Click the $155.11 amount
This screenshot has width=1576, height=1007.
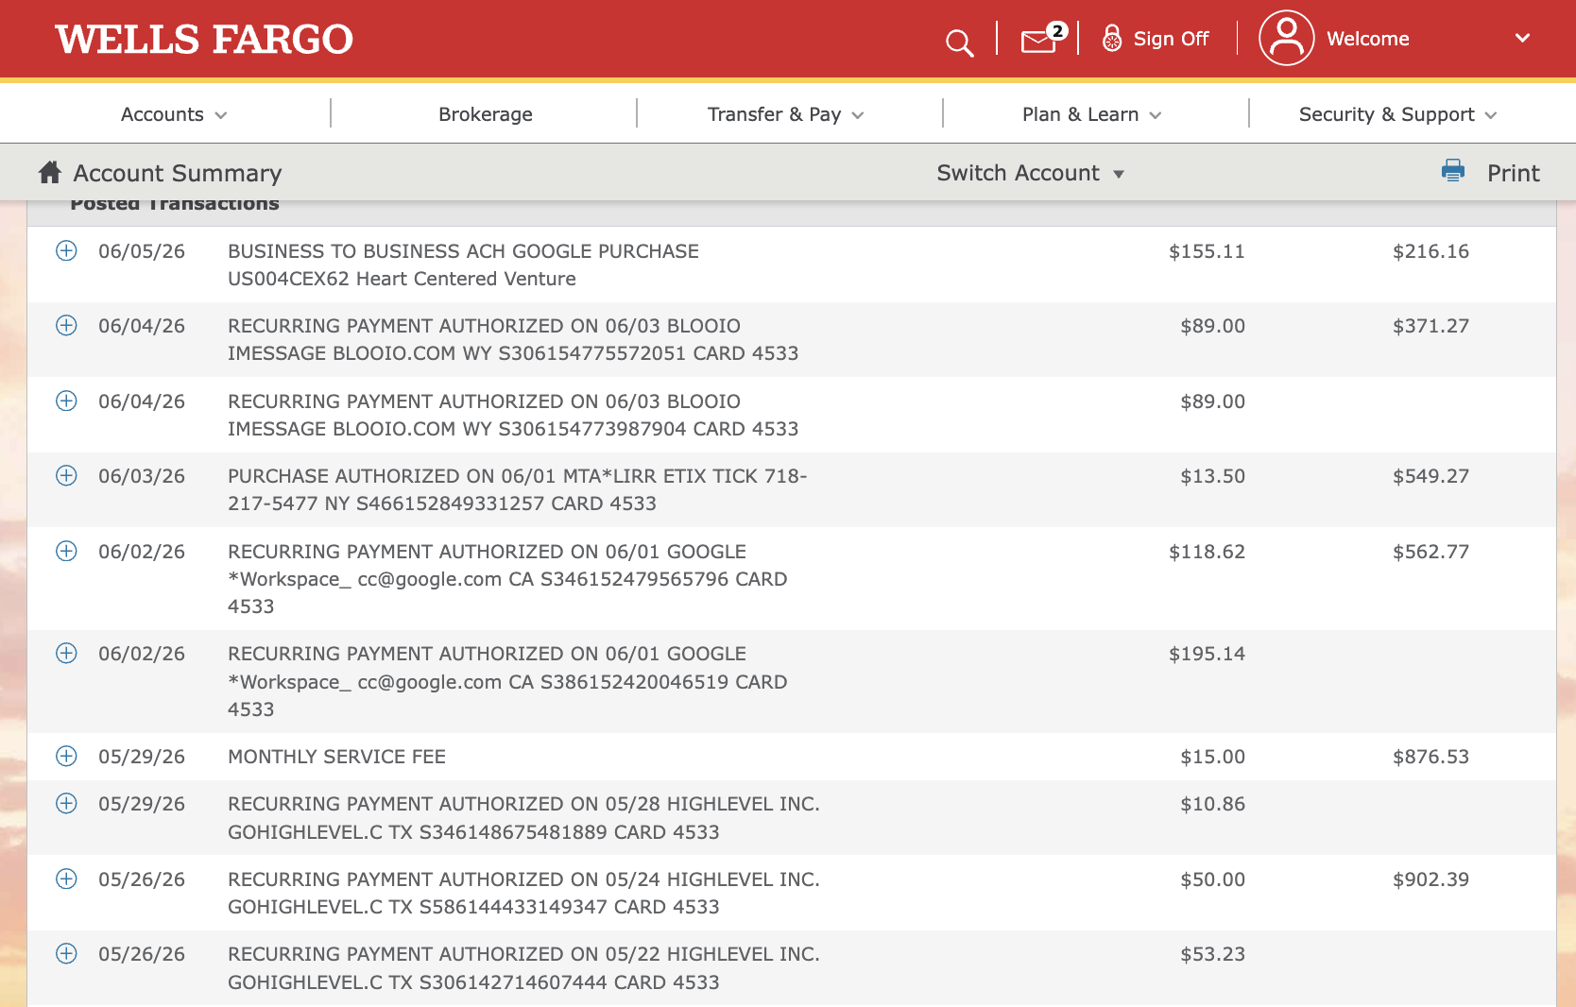tap(1207, 251)
